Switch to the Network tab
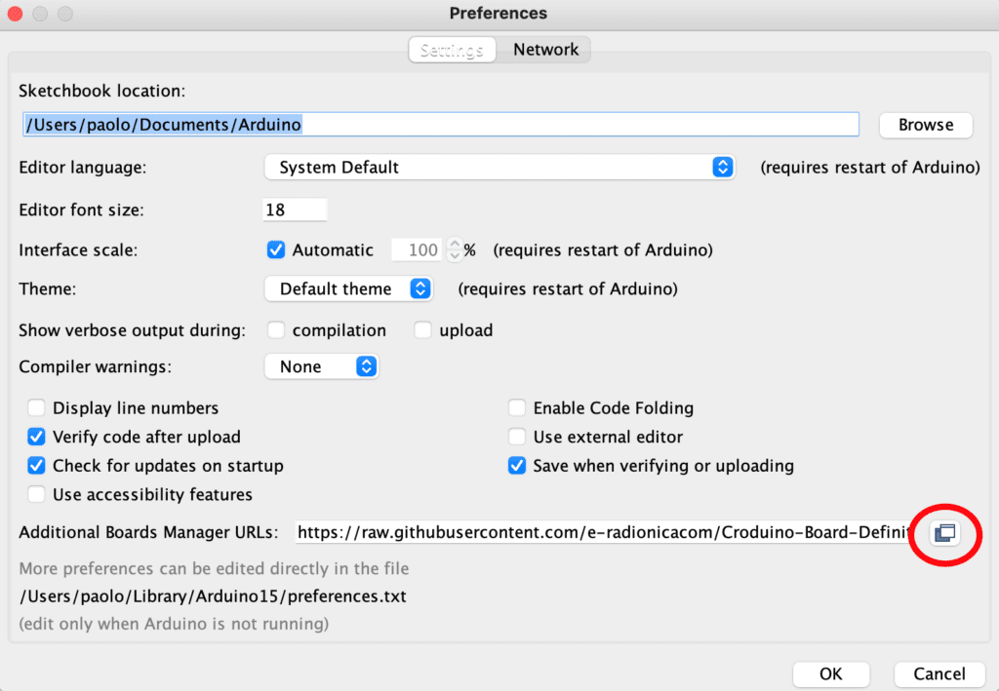 click(545, 50)
